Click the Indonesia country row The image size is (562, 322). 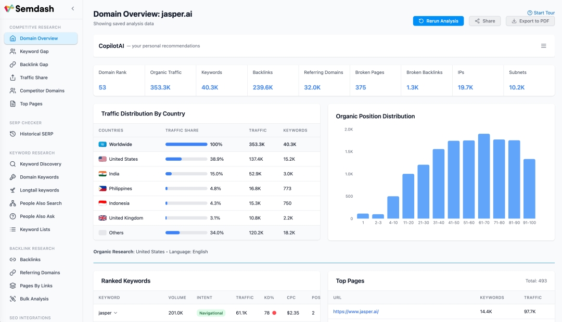point(207,203)
